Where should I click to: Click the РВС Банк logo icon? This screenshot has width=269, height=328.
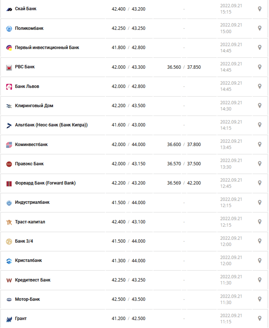(9, 67)
